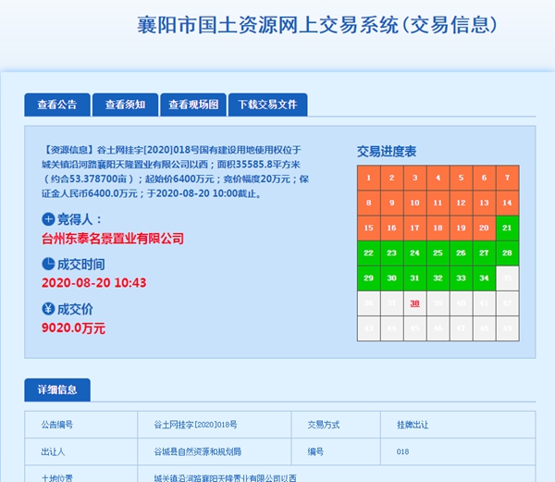Open the 查看须知 tab
Screen dimensions: 555x482
click(x=125, y=105)
